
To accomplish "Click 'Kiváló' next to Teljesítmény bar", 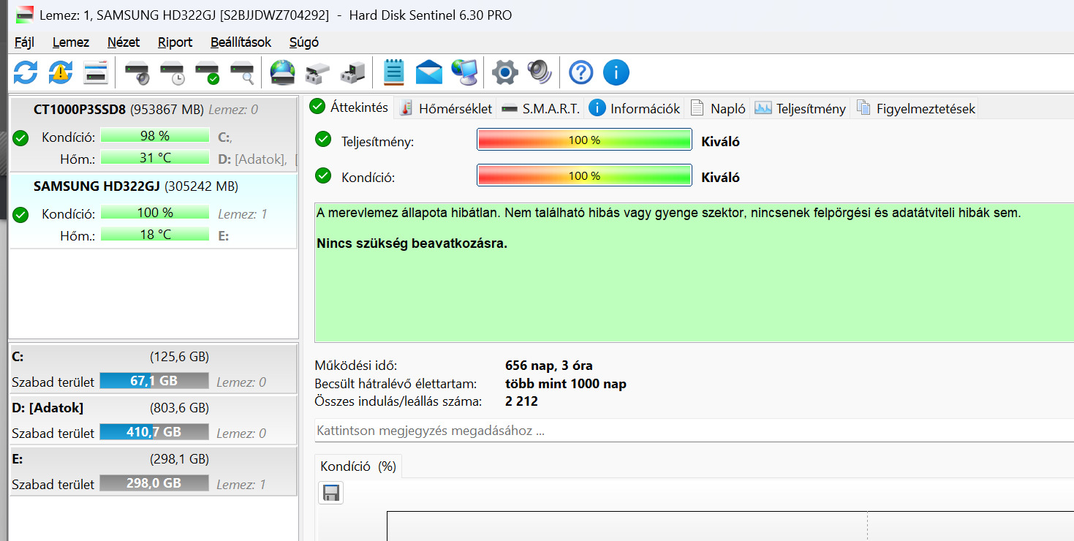I will pyautogui.click(x=720, y=141).
